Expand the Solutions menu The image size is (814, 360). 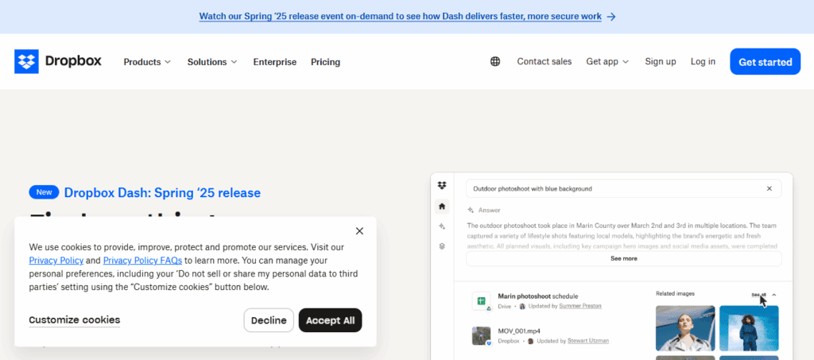tap(212, 62)
